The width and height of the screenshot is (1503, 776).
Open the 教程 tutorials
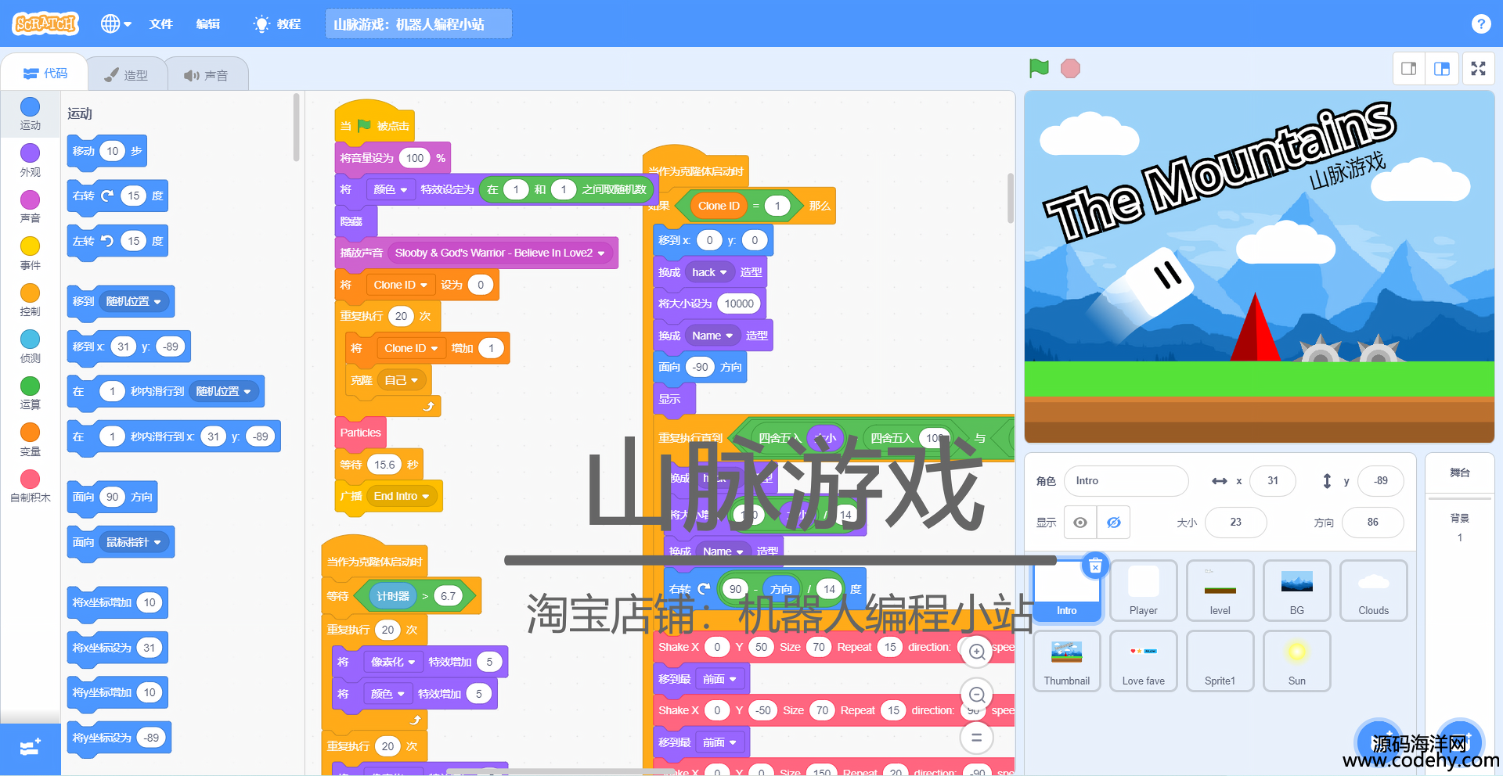pyautogui.click(x=277, y=23)
